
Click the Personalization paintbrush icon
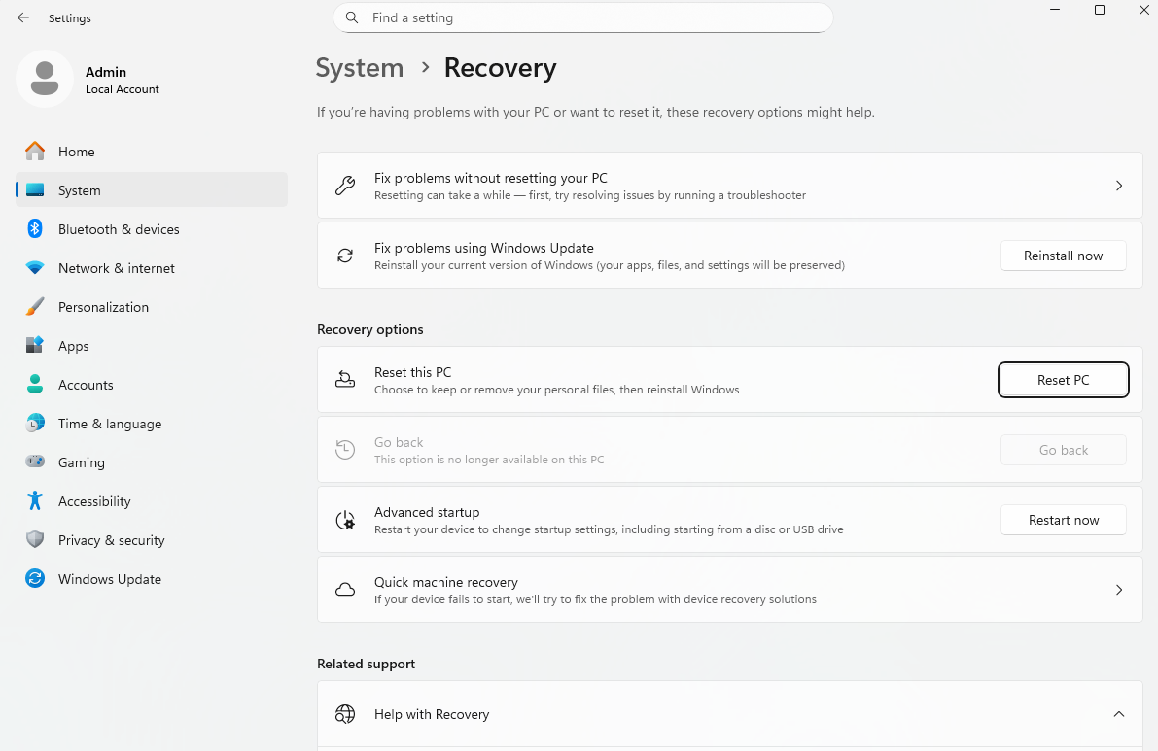35,307
